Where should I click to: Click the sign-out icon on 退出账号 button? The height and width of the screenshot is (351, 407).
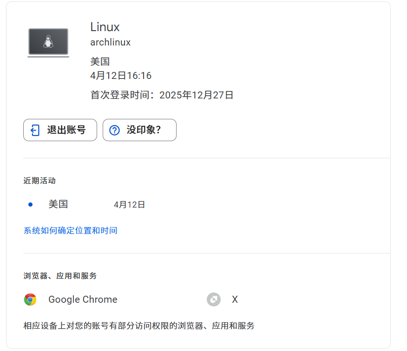[33, 130]
